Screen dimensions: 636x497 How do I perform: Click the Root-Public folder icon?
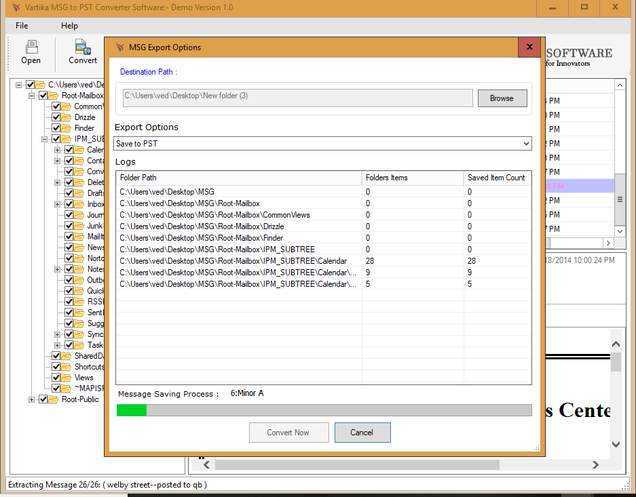[53, 399]
